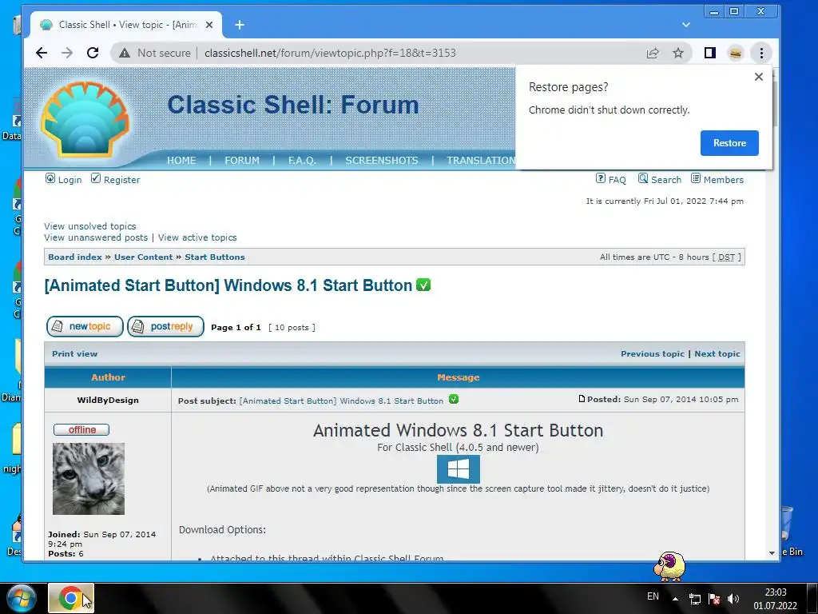Click the post subject link
This screenshot has height=614, width=818.
point(341,401)
